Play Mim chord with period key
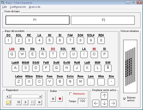 pos(101,82)
